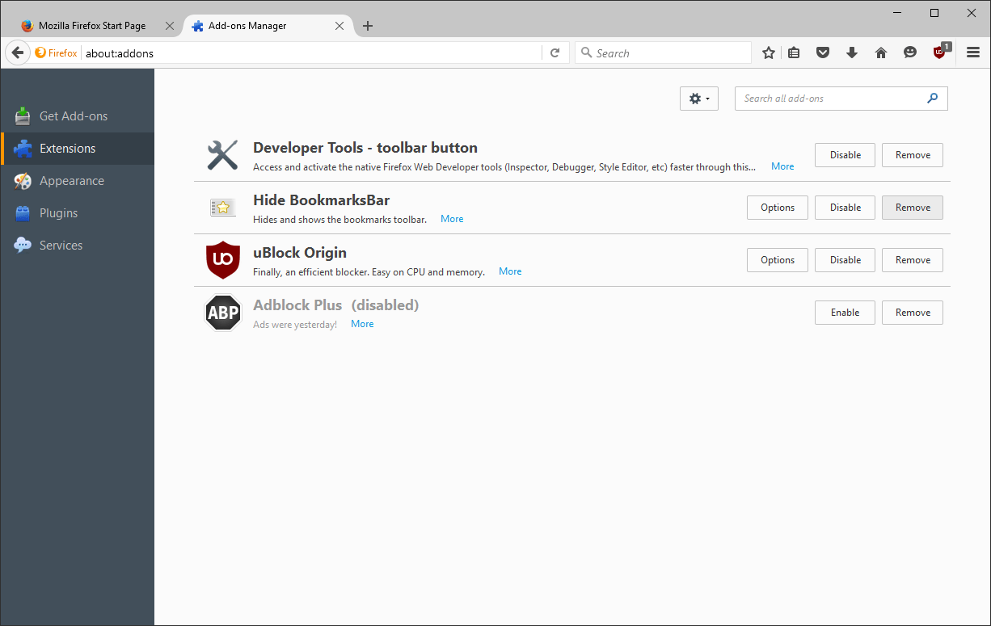The image size is (991, 626).
Task: Click the Services speech bubble icon
Action: [23, 245]
